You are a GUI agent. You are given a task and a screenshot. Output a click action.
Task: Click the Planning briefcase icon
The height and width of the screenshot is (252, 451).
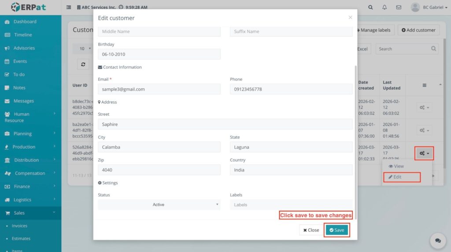[7, 134]
